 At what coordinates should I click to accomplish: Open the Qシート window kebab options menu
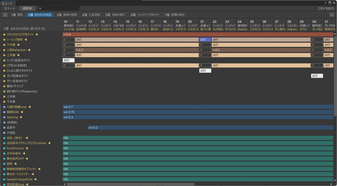coord(326,3)
